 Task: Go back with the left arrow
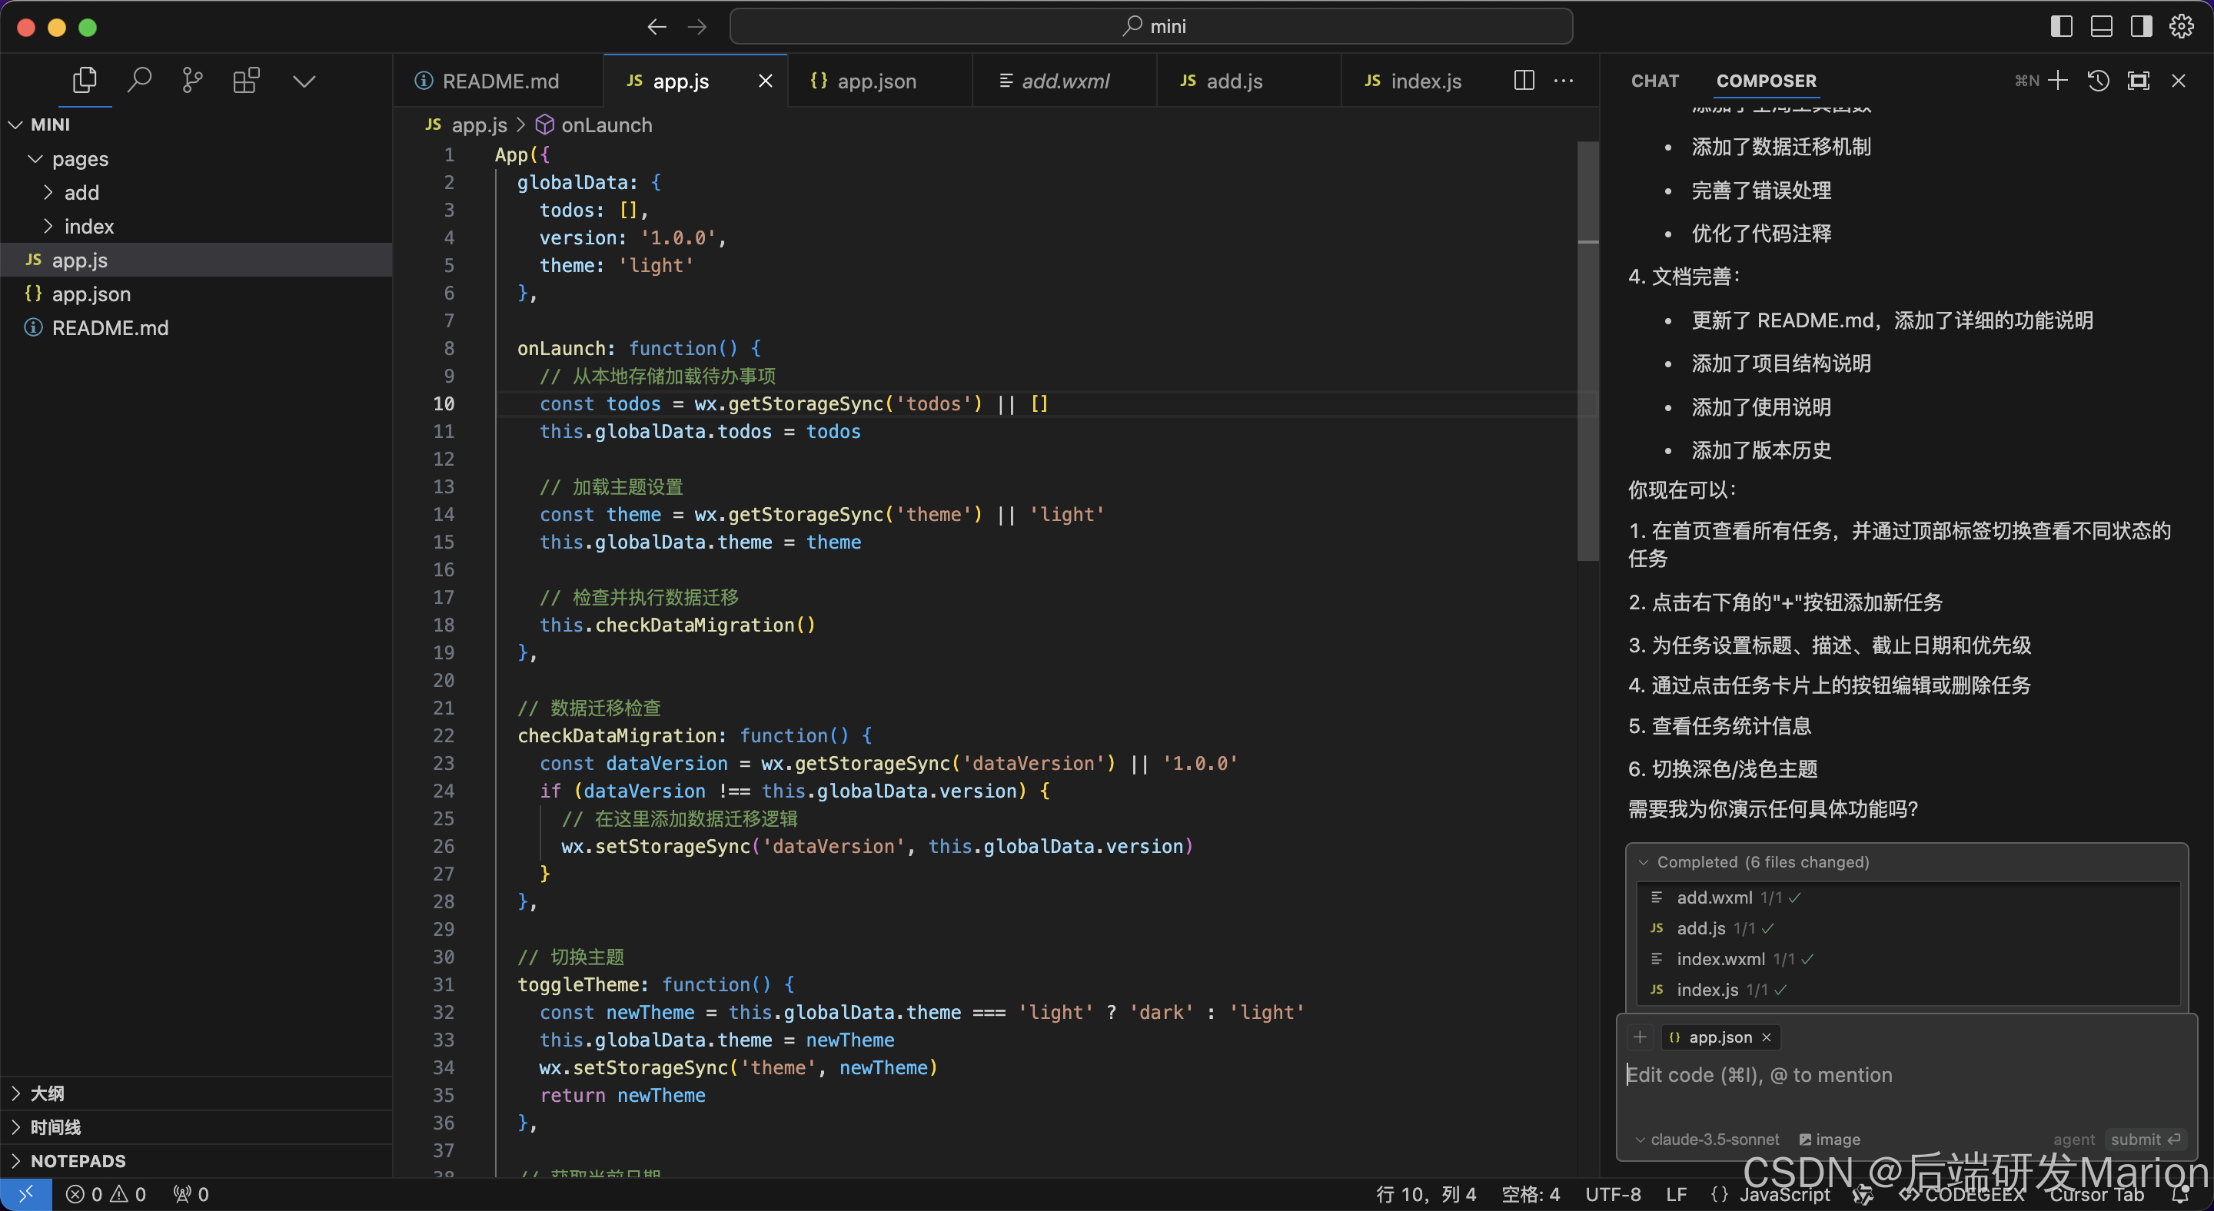(657, 27)
